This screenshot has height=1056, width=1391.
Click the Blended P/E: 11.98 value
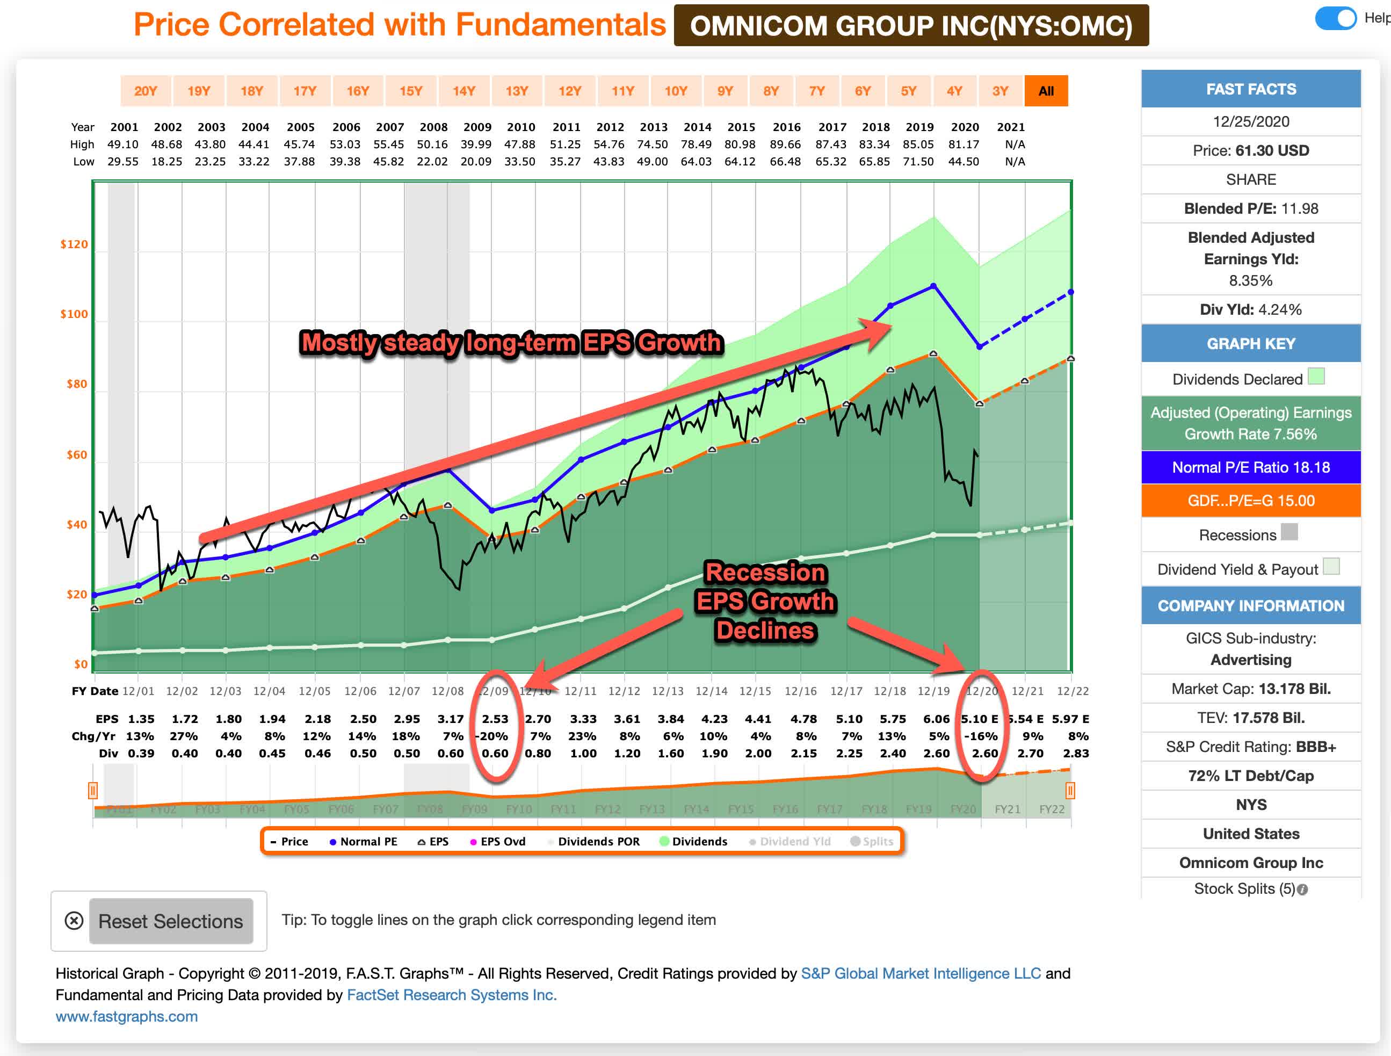coord(1251,209)
